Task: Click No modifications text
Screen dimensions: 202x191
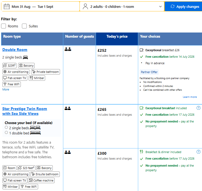Action: 153,82
